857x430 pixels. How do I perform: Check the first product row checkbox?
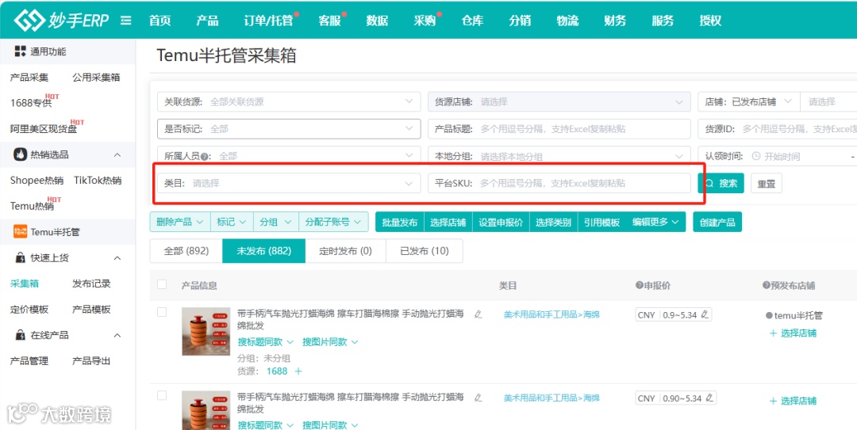tap(162, 312)
